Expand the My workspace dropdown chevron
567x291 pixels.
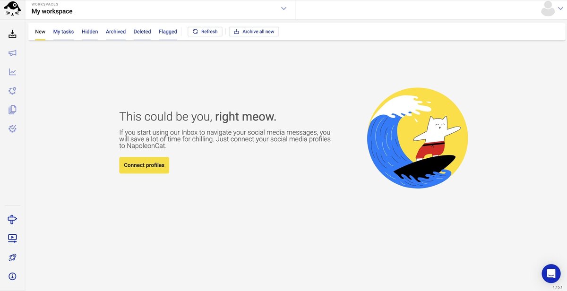click(284, 9)
